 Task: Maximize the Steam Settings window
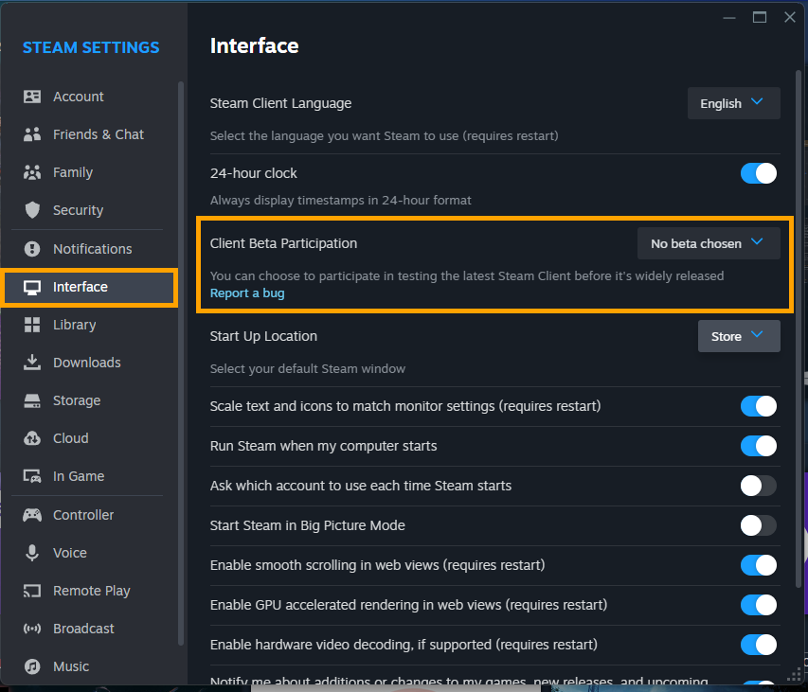coord(760,17)
